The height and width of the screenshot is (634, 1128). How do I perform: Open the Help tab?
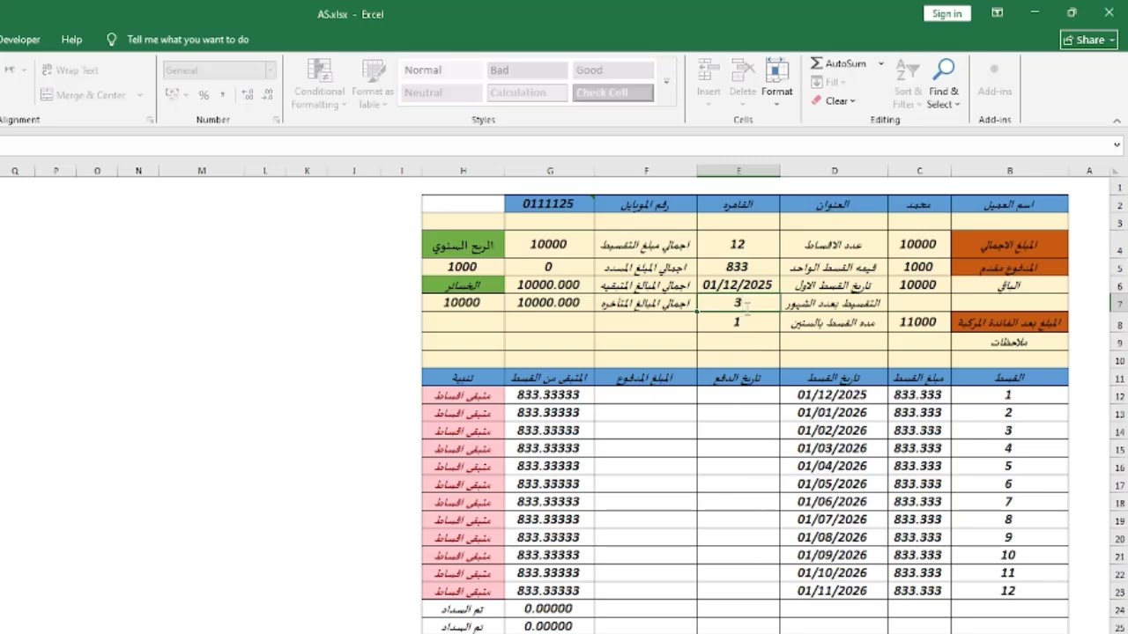[72, 40]
